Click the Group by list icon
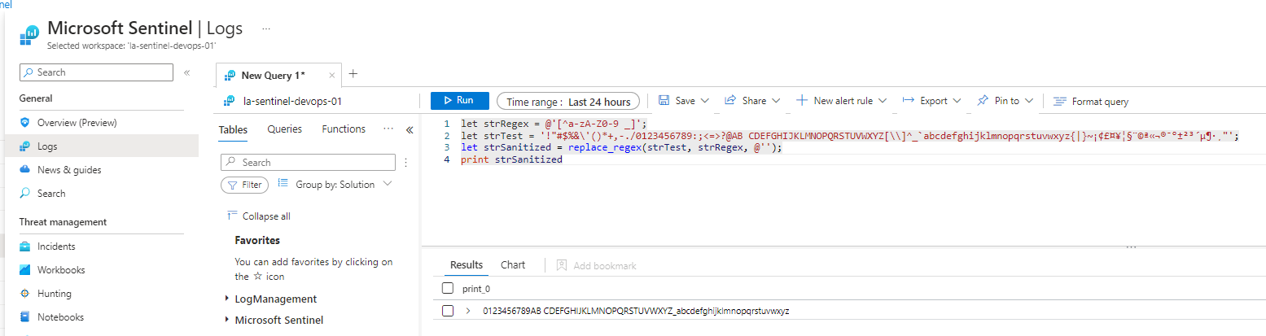The height and width of the screenshot is (336, 1266). point(283,184)
